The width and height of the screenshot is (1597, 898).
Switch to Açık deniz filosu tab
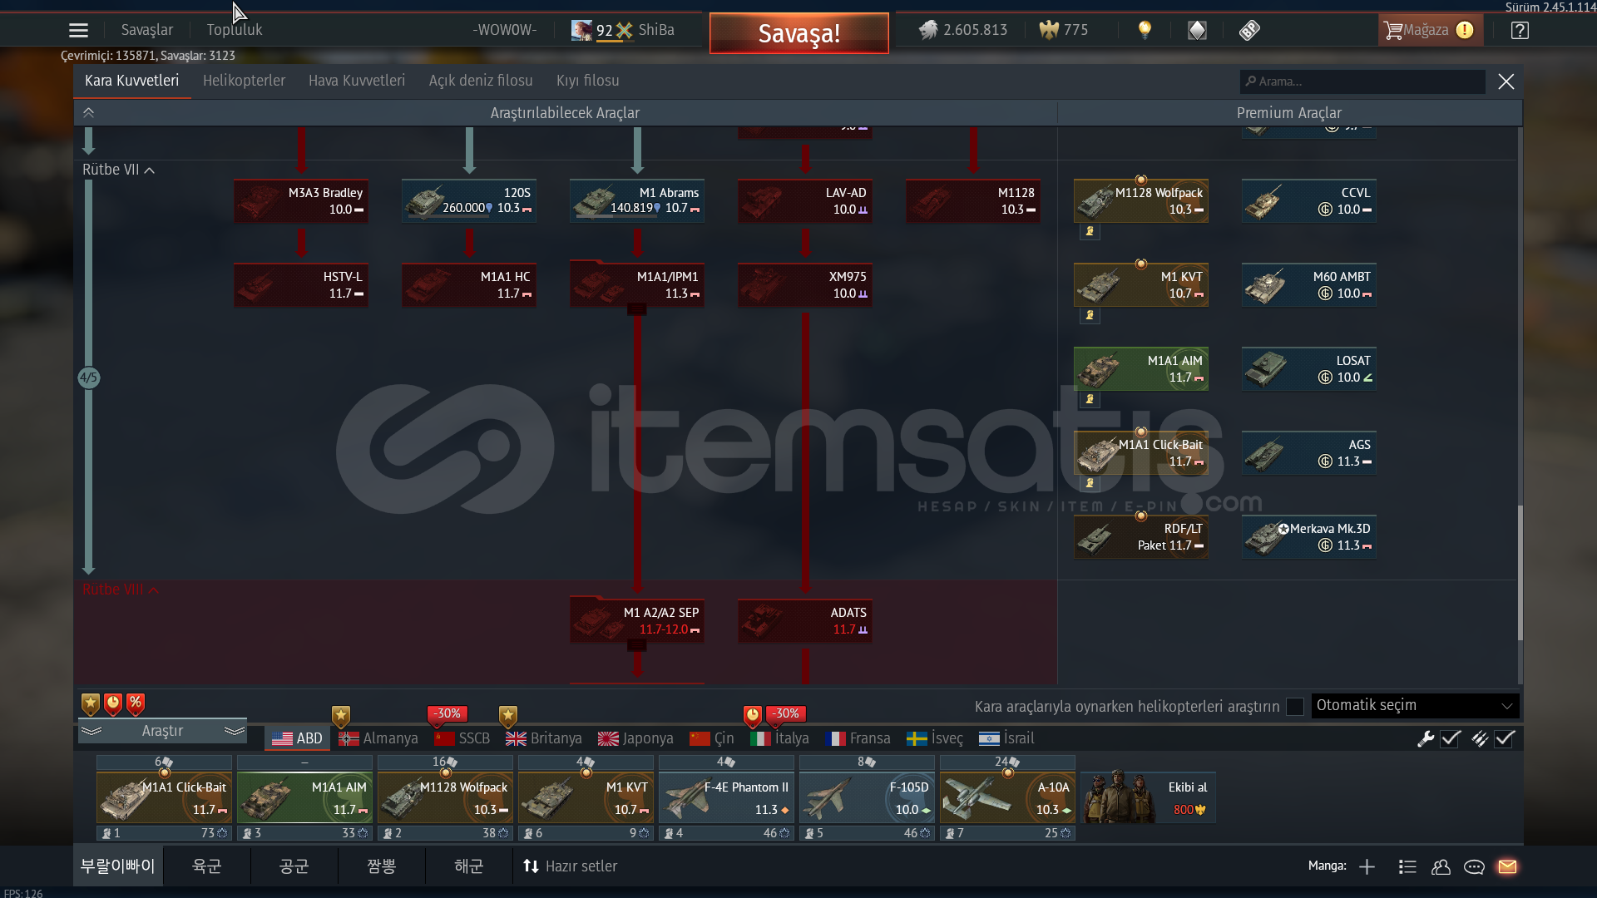(481, 81)
